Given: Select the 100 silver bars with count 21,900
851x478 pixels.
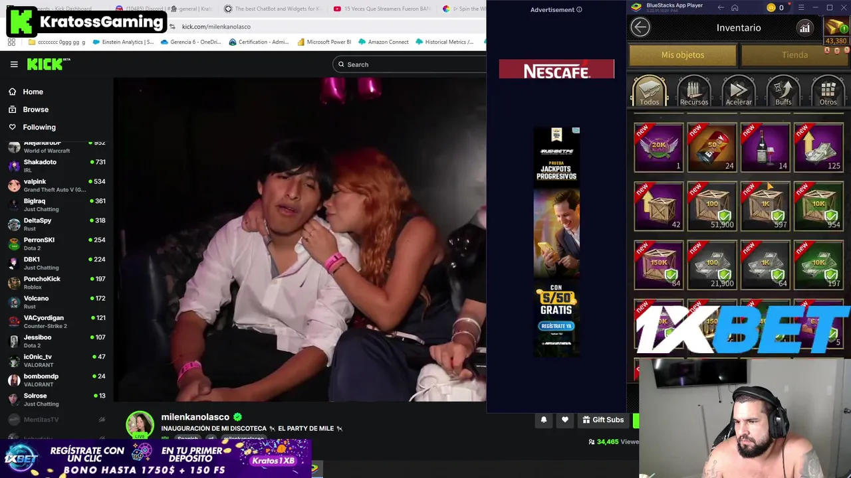Looking at the screenshot, I should click(x=712, y=266).
